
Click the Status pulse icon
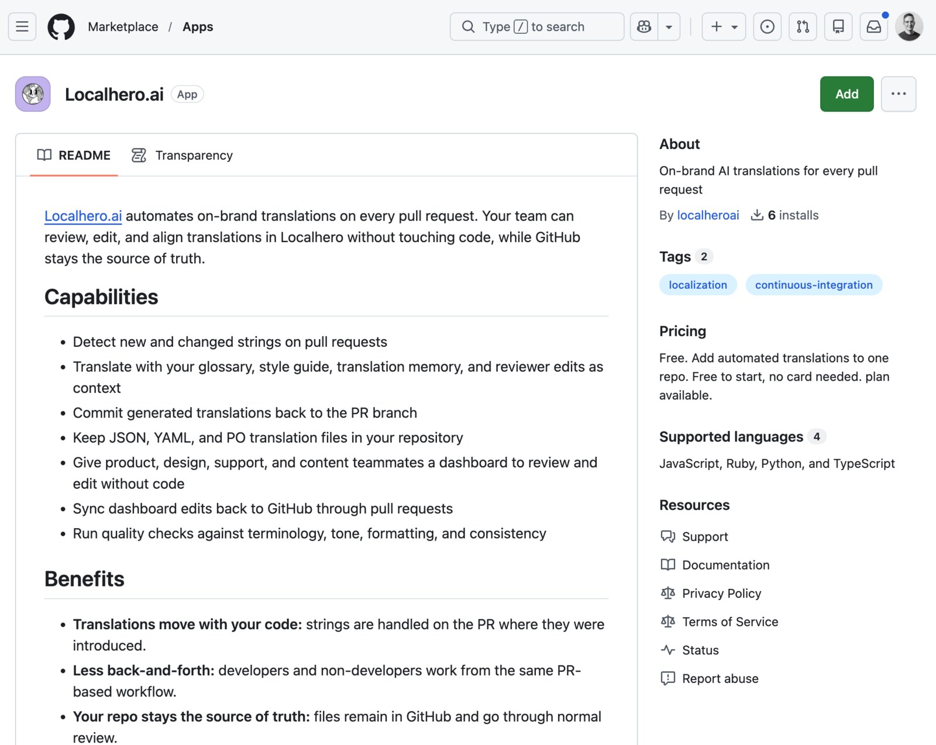point(667,650)
